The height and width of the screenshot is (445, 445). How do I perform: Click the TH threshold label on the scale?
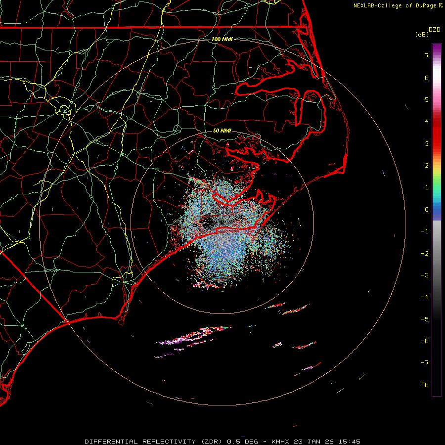click(x=425, y=385)
